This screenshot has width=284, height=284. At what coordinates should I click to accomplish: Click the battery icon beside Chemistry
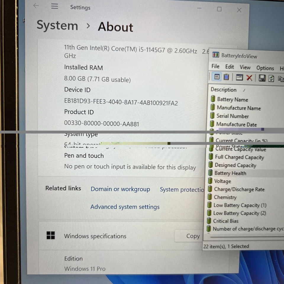click(210, 197)
